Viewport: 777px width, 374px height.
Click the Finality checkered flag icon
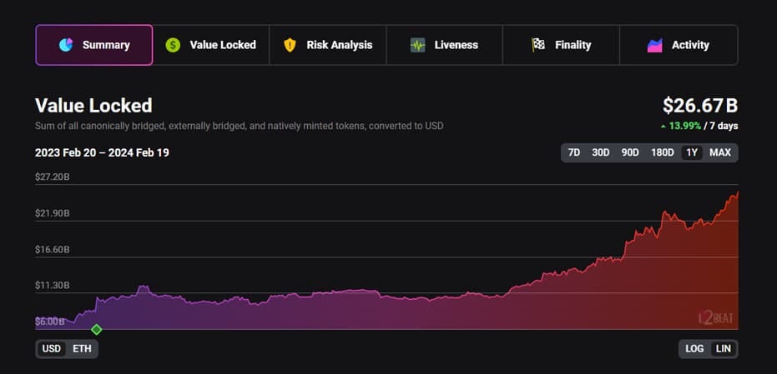538,45
